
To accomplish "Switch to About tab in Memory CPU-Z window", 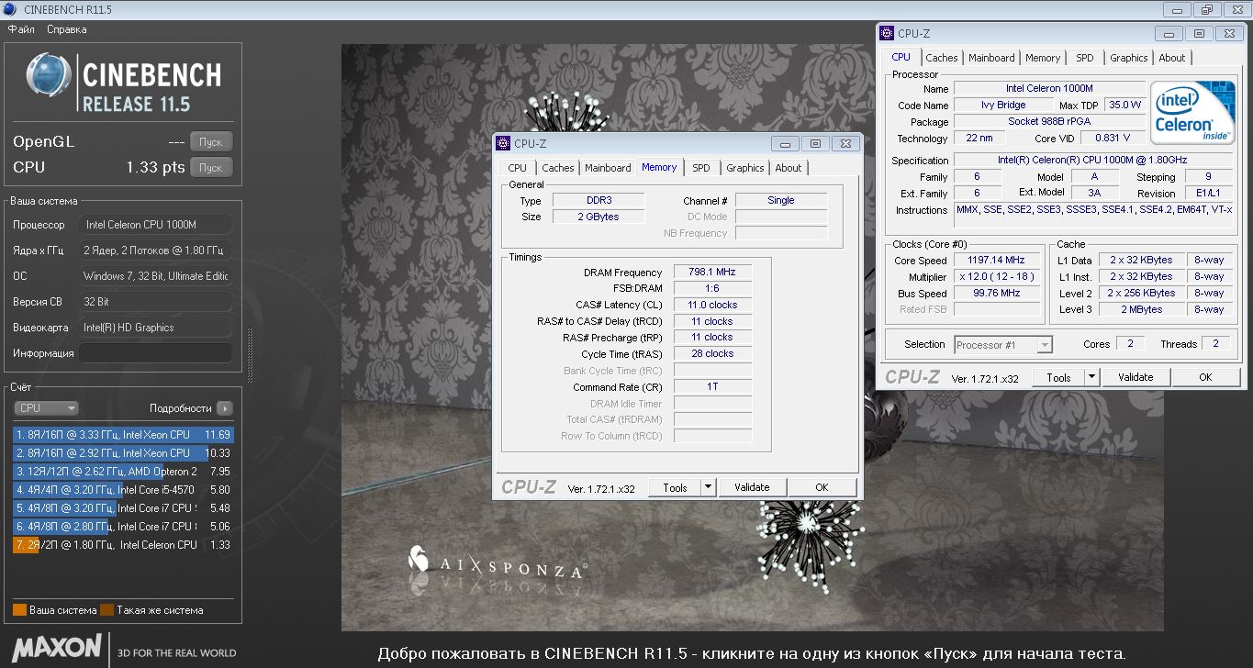I will click(789, 168).
